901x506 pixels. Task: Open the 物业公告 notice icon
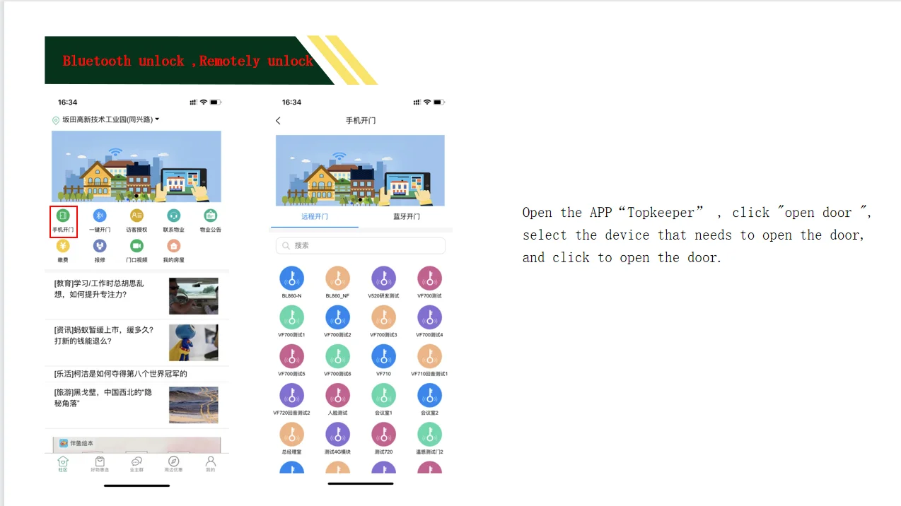[211, 215]
